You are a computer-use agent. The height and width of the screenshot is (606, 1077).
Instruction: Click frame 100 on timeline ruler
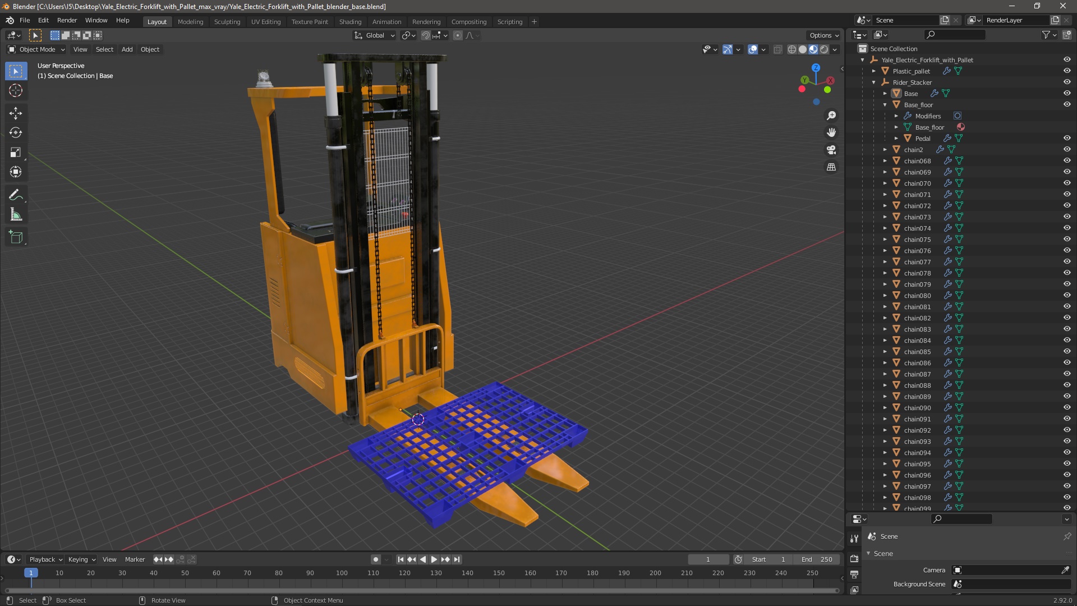pyautogui.click(x=342, y=573)
